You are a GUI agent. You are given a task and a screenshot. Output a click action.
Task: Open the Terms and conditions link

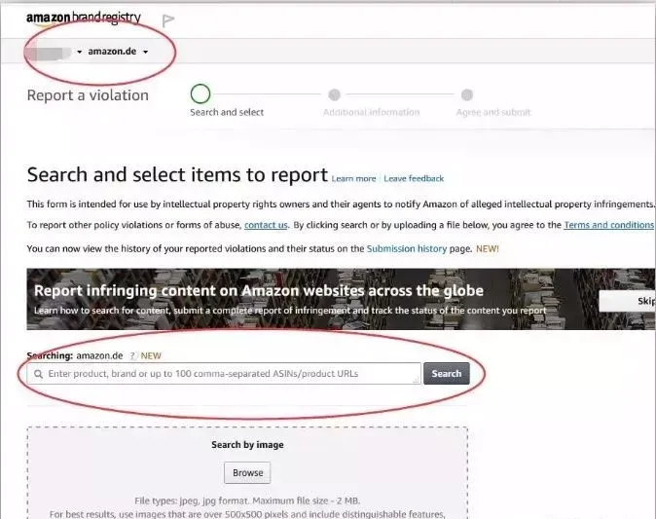click(x=608, y=225)
